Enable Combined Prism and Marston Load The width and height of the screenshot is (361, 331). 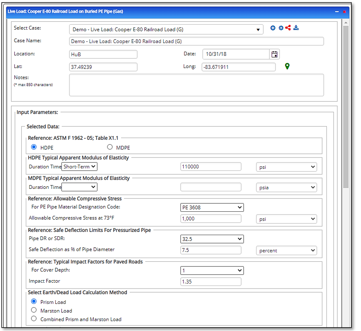(34, 318)
